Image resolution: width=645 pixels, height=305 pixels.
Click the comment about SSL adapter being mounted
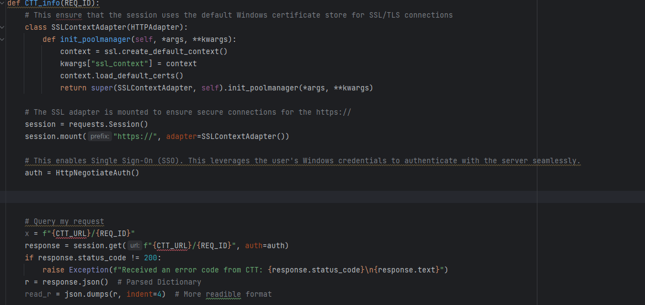pos(188,112)
